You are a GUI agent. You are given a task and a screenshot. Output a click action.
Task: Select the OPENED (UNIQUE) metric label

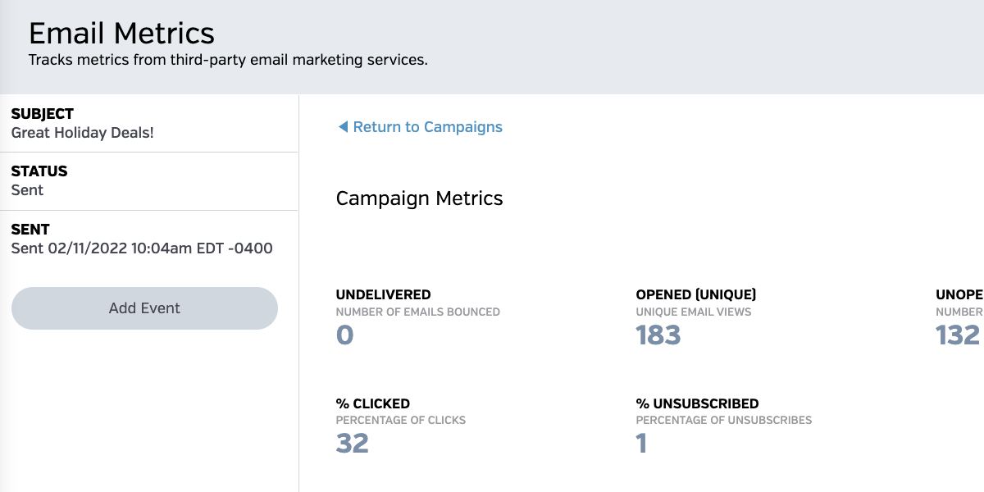pyautogui.click(x=695, y=294)
